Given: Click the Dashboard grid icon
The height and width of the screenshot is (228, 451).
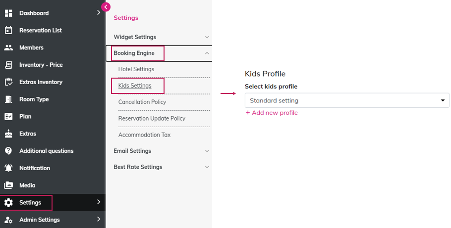Looking at the screenshot, I should 8,13.
